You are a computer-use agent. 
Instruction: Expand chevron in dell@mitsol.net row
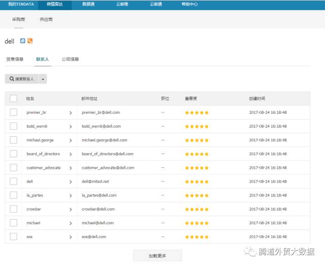71,182
